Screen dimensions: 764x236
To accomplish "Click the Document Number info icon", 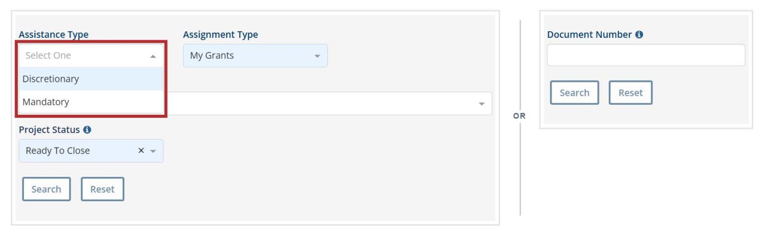I will 639,35.
